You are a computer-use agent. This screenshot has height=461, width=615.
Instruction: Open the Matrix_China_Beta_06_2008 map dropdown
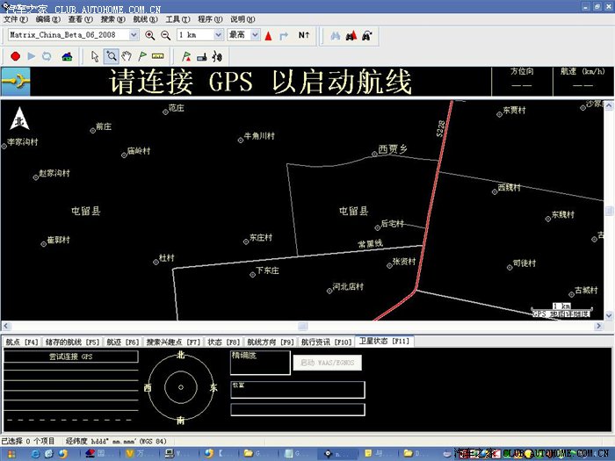[x=134, y=35]
